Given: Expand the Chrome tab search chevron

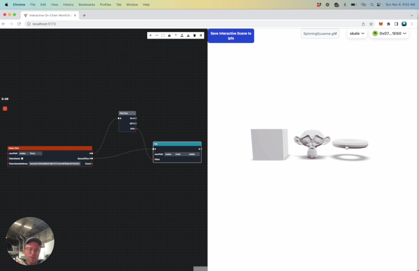Looking at the screenshot, I should tap(412, 15).
